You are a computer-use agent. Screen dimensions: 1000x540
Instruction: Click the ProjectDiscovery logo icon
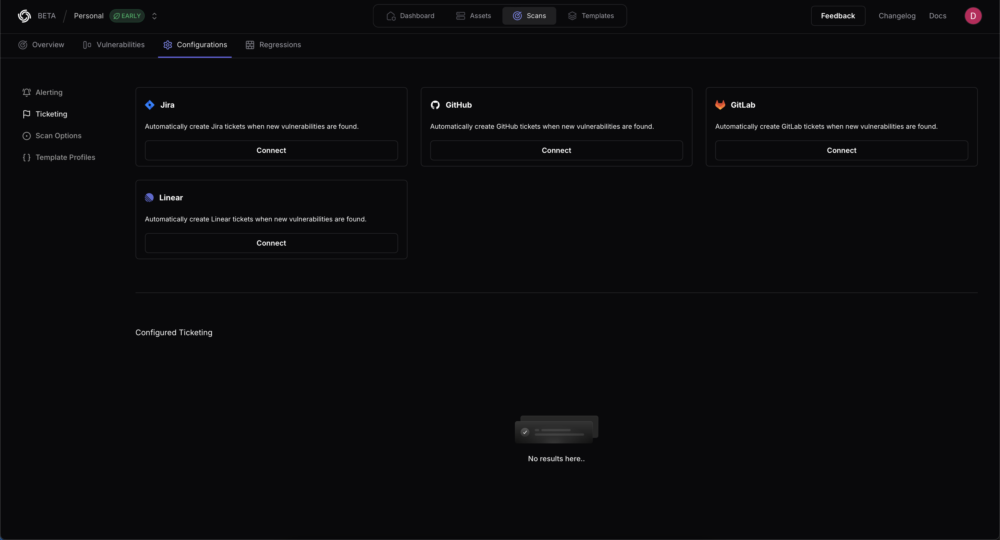tap(24, 16)
